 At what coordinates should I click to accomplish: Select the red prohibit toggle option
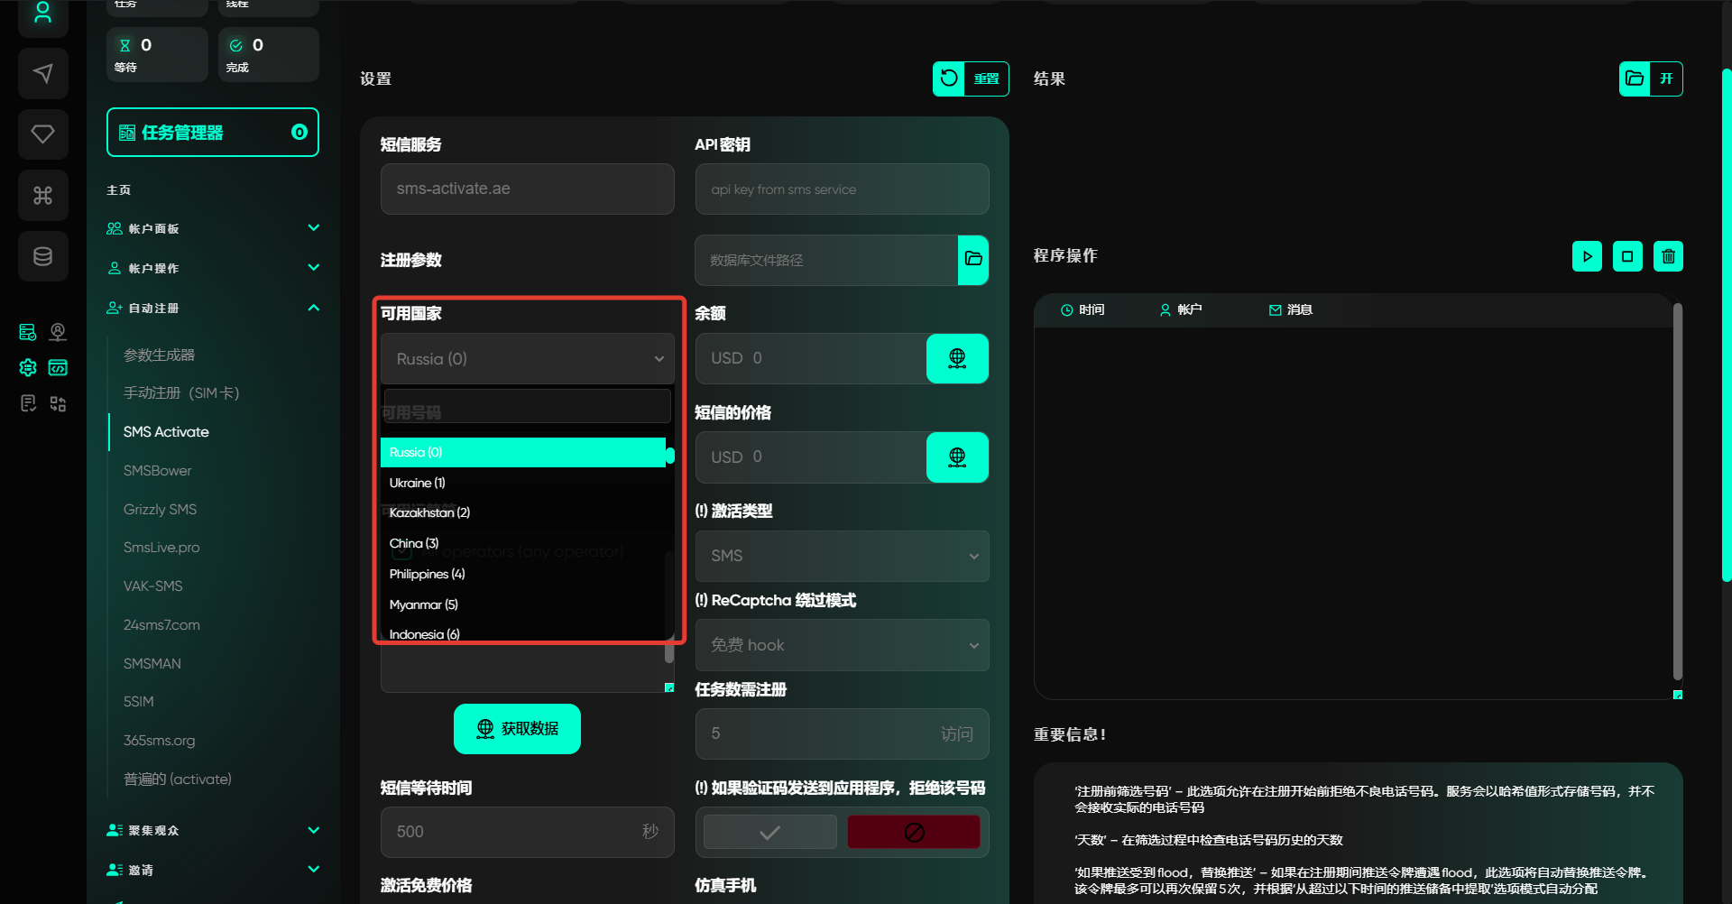tap(913, 832)
